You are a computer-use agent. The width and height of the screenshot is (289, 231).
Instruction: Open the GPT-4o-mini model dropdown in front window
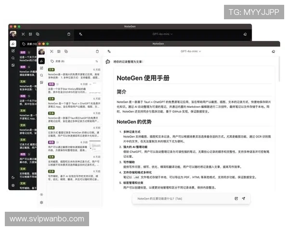coord(191,51)
